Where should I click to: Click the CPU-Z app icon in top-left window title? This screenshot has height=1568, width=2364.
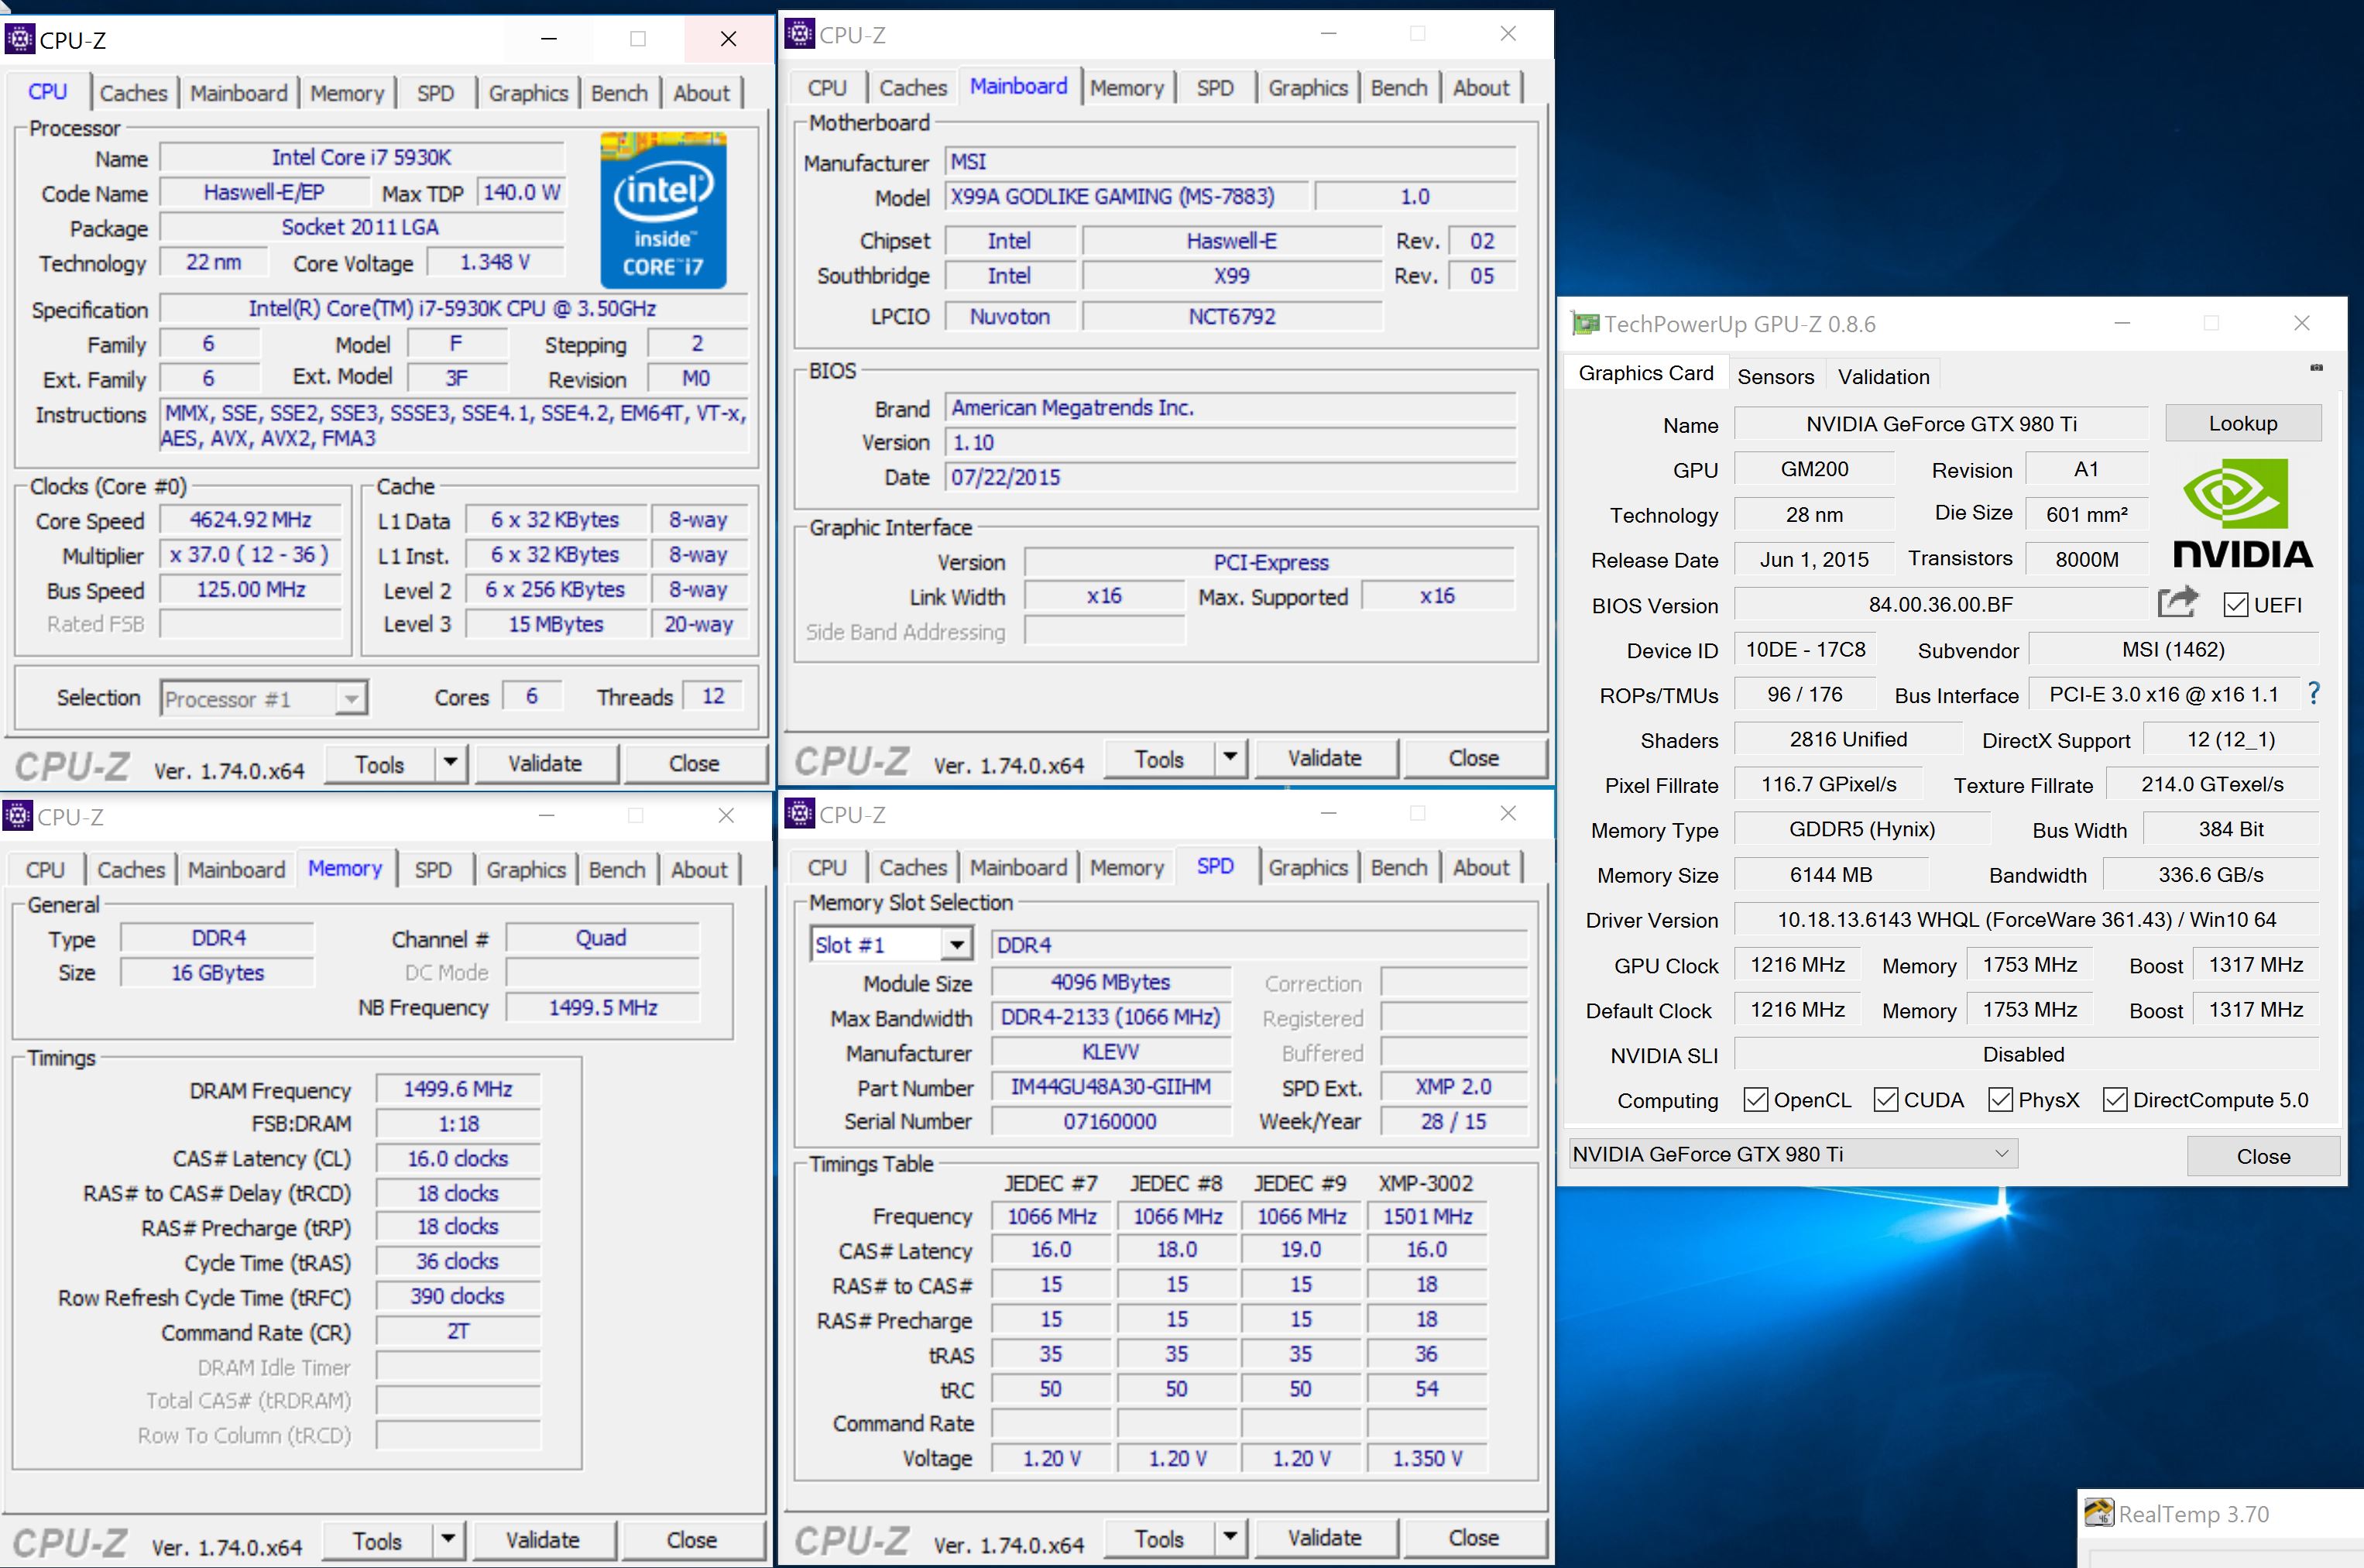20,40
